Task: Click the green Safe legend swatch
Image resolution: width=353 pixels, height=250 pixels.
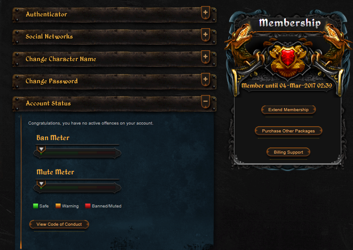Action: tap(36, 206)
